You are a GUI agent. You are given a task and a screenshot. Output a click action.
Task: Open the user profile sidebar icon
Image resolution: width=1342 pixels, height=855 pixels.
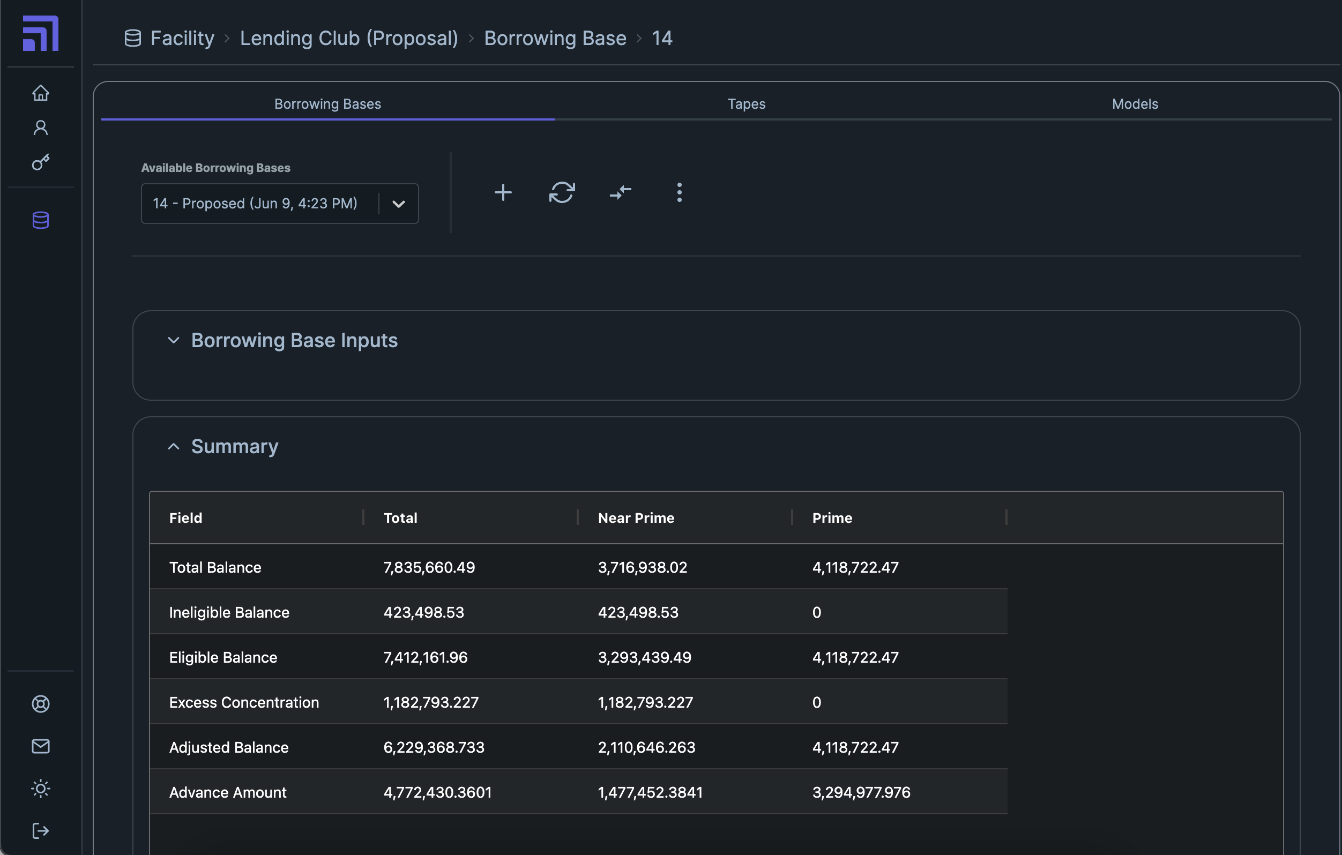41,127
